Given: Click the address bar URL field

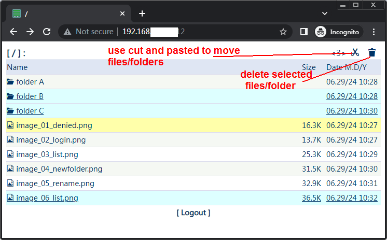Looking at the screenshot, I should 197,32.
